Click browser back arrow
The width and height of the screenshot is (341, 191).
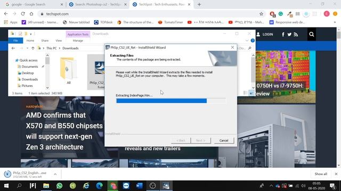point(6,14)
